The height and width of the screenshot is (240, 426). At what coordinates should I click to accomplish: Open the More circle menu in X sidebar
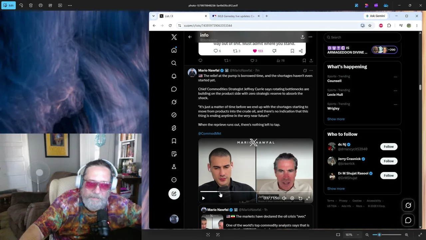174,180
